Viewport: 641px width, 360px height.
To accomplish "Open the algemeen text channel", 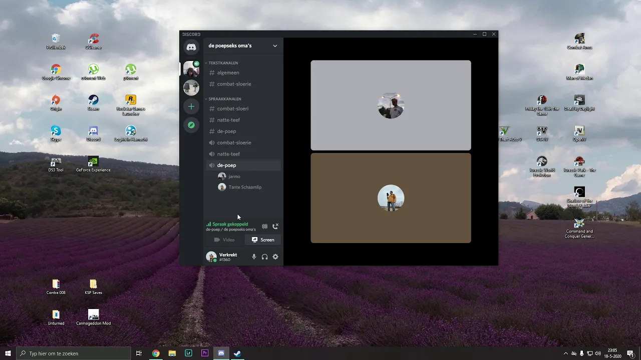I will pyautogui.click(x=243, y=72).
